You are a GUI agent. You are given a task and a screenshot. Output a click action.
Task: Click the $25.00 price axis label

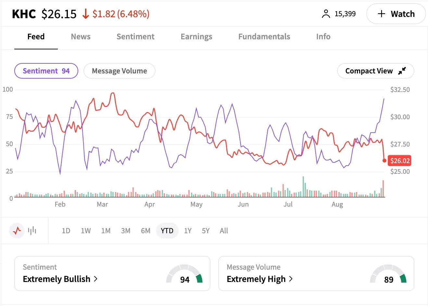pos(400,172)
